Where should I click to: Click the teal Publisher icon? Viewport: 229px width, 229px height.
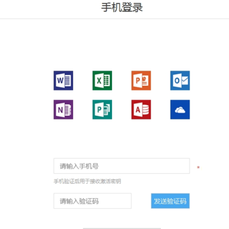click(102, 109)
